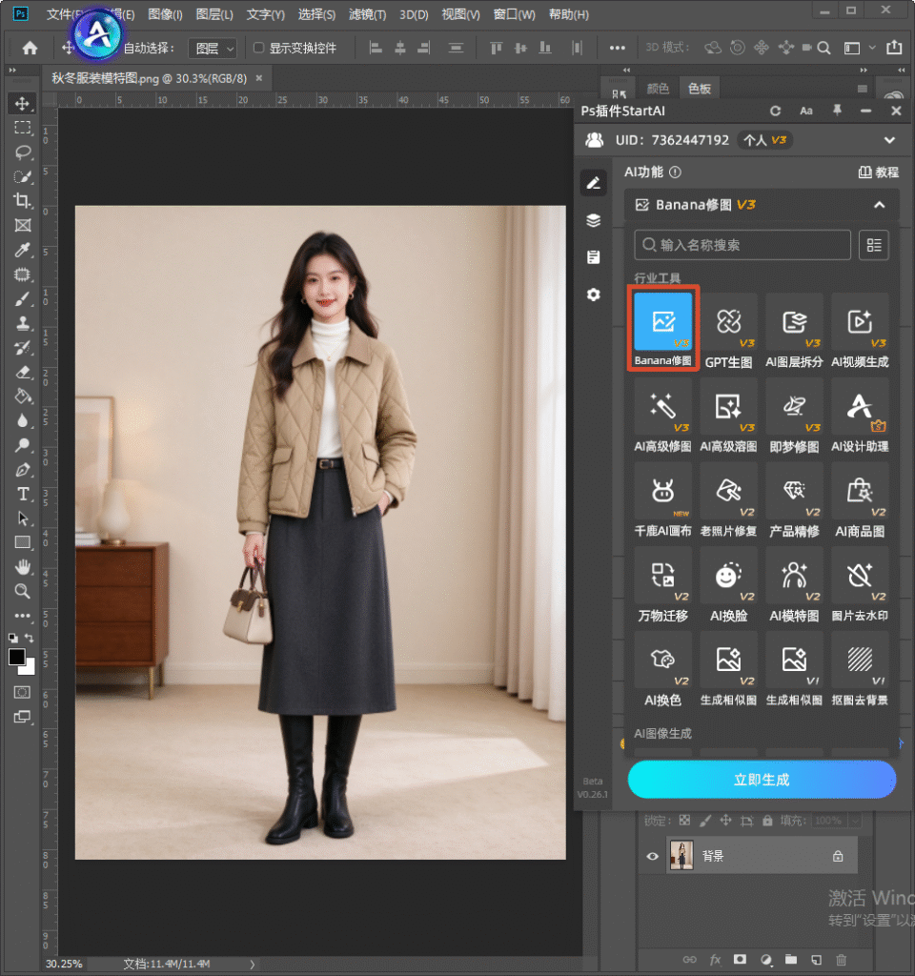The width and height of the screenshot is (915, 976).
Task: Select the 抠图去背景 tool
Action: (x=861, y=670)
